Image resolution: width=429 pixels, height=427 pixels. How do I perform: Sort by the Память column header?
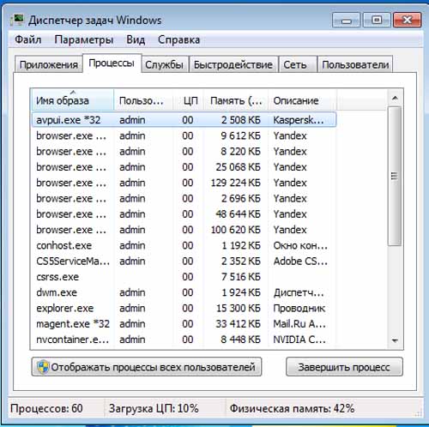coord(236,100)
